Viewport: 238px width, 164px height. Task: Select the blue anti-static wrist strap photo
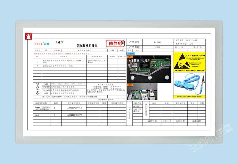(189, 84)
